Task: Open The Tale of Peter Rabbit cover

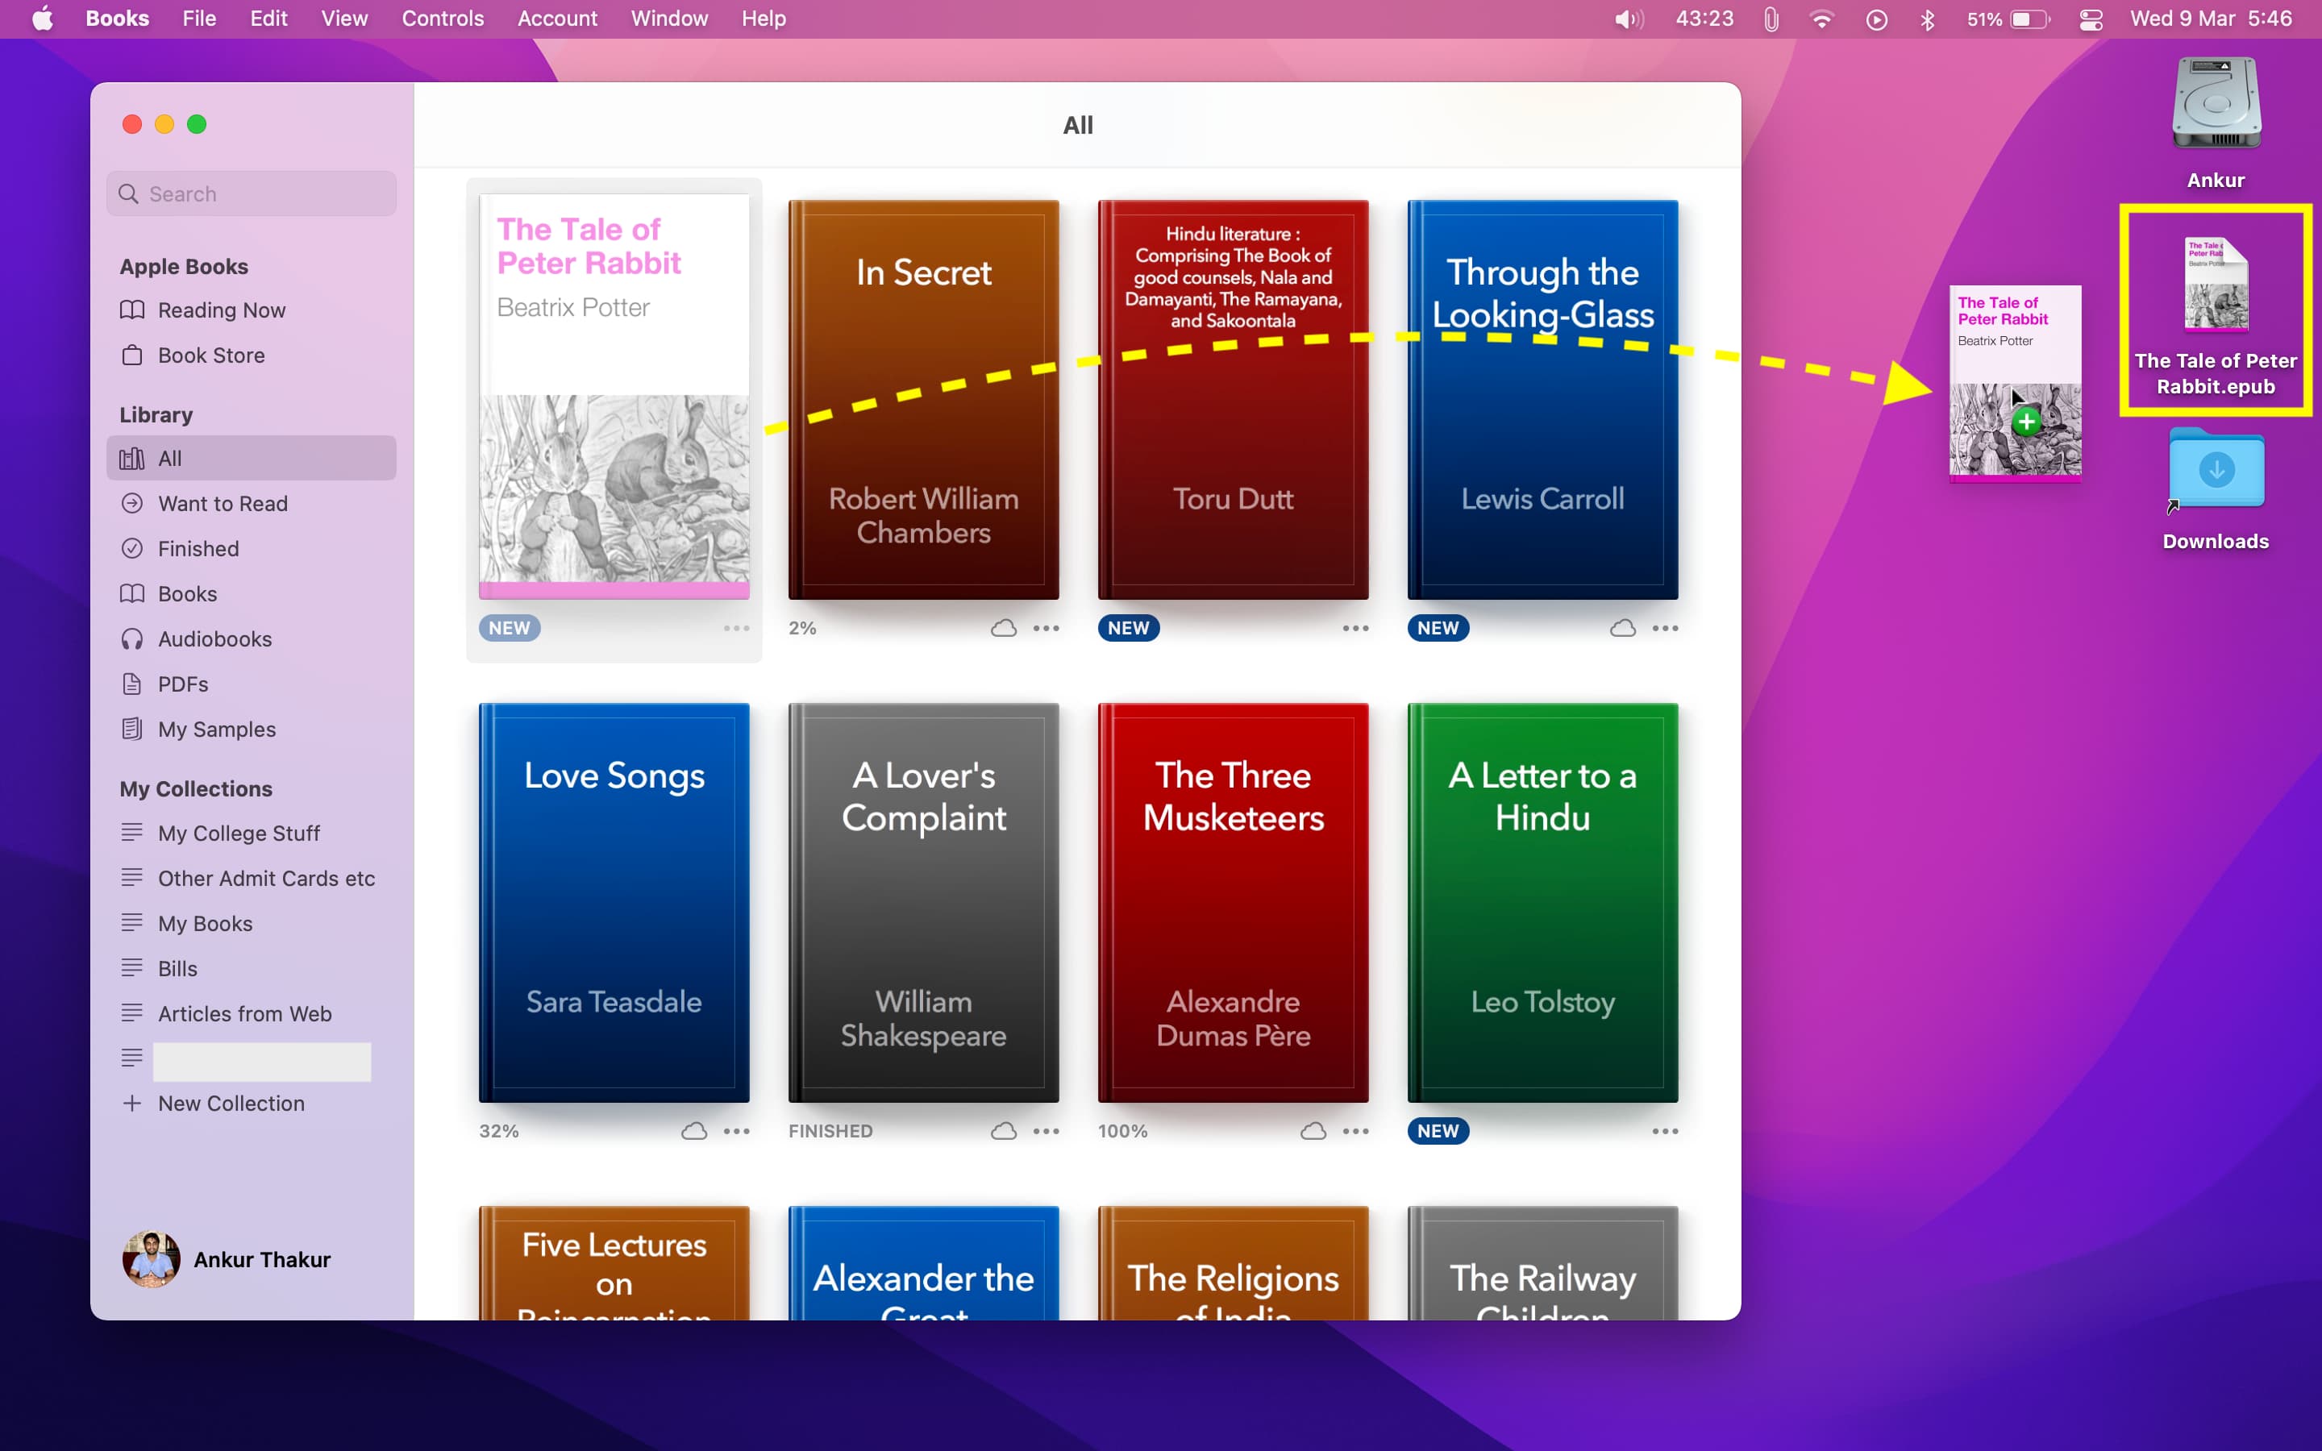Action: (x=614, y=397)
